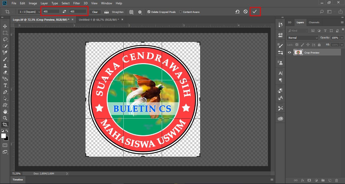
Task: Open Normal blend mode dropdown
Action: pos(303,38)
